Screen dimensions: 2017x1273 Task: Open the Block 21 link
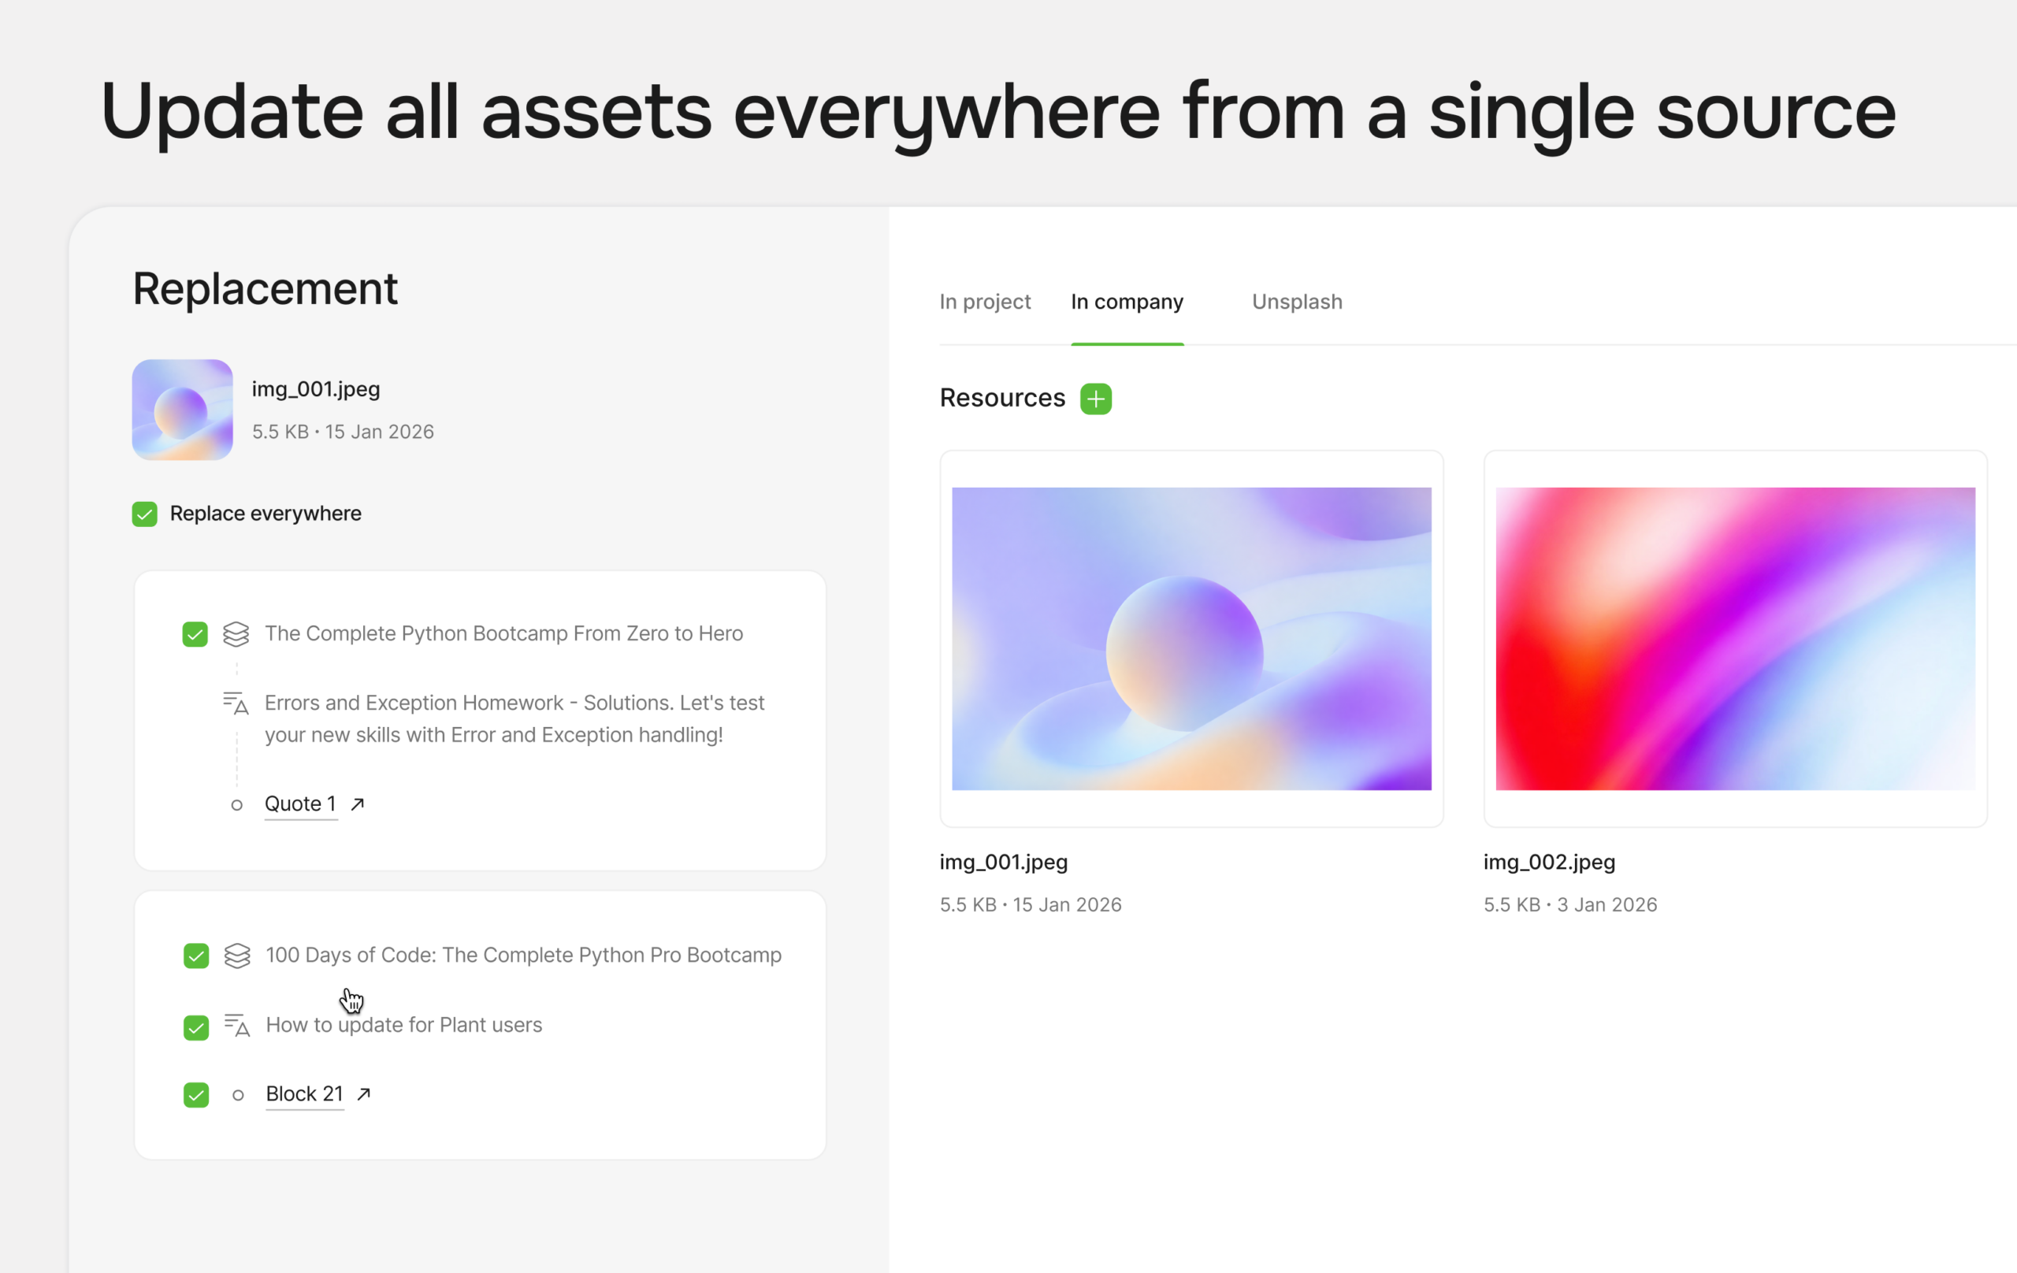click(x=304, y=1093)
